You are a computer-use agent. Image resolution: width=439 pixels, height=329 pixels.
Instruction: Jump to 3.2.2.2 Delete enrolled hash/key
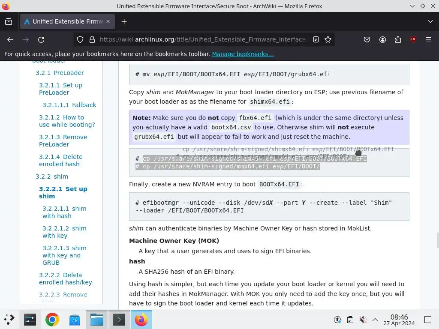[x=66, y=278]
